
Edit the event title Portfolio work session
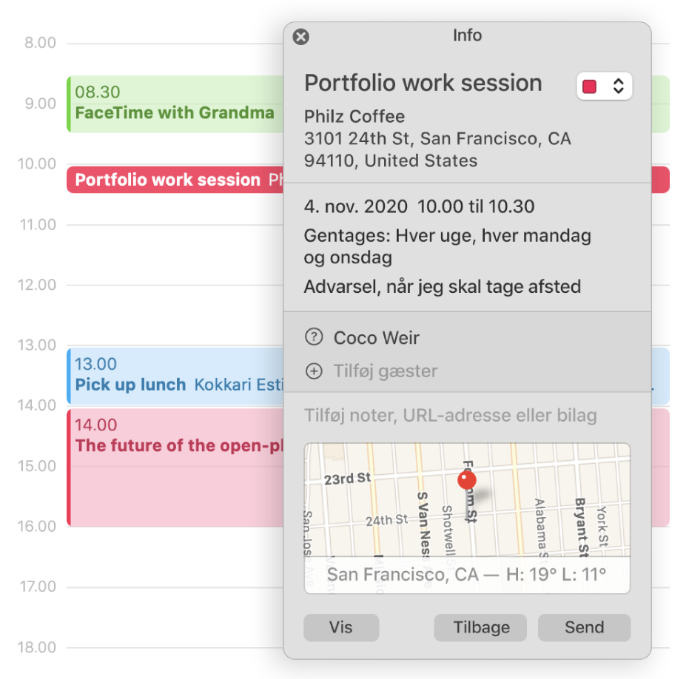tap(423, 83)
